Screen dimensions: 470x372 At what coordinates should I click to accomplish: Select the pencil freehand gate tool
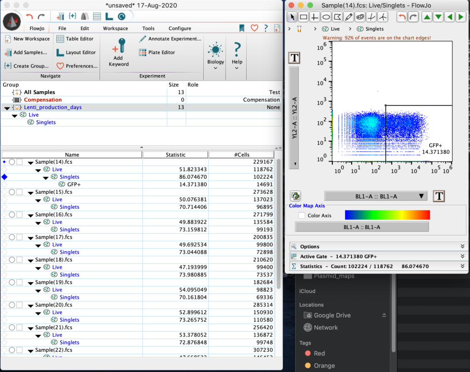(x=349, y=17)
